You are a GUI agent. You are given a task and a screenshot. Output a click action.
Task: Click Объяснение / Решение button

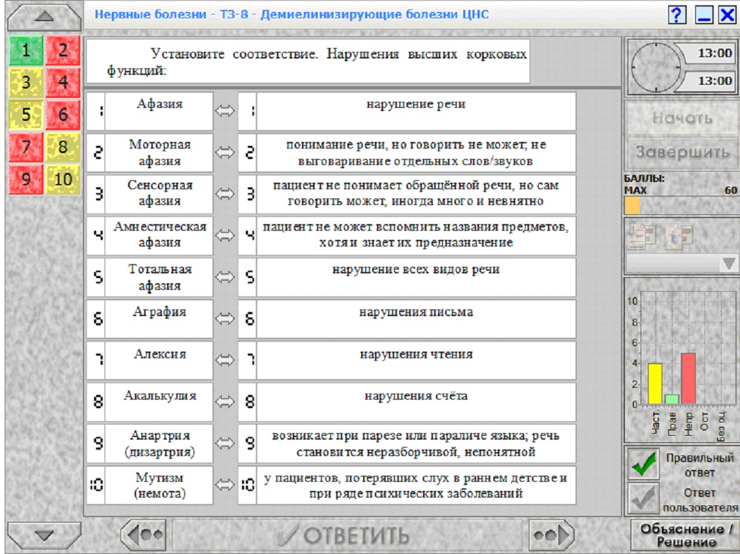685,535
